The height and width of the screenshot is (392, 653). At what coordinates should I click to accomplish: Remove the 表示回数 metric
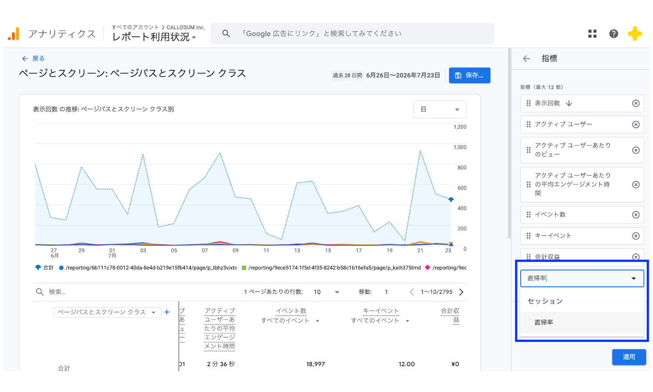tap(636, 103)
